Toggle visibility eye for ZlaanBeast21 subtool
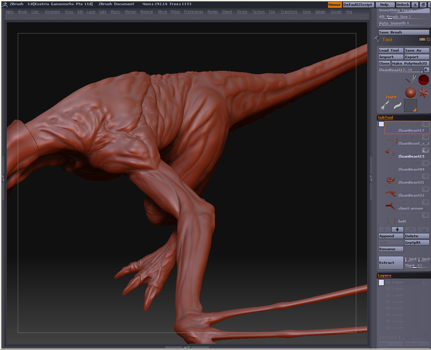The height and width of the screenshot is (350, 431). point(425,176)
